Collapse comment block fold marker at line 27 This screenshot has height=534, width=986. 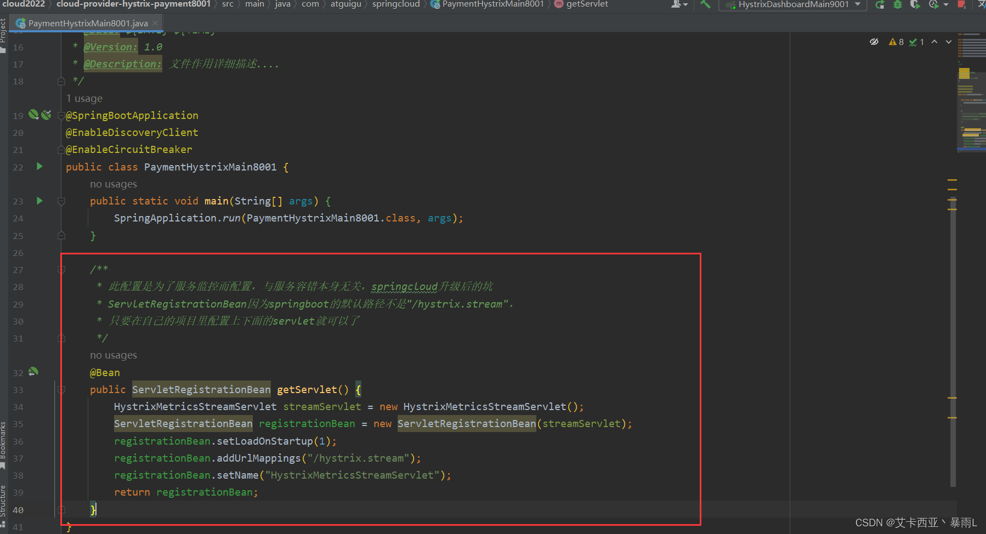pyautogui.click(x=61, y=270)
